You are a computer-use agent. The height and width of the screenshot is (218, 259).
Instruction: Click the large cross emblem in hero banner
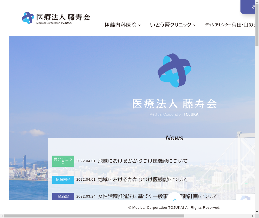click(174, 71)
